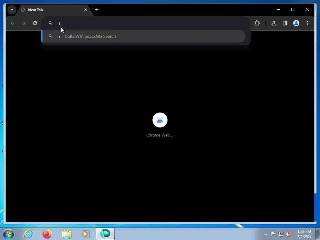Reload the page
This screenshot has width=320, height=240.
click(35, 23)
